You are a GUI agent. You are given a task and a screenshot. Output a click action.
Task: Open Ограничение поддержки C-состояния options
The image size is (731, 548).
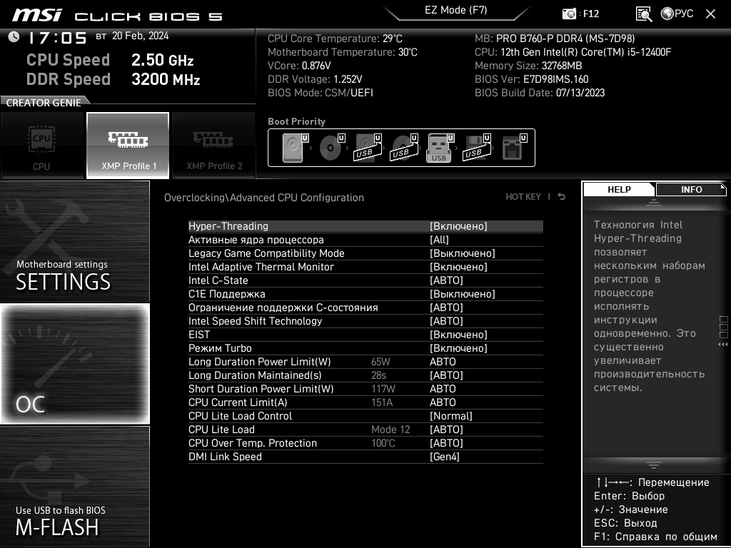pyautogui.click(x=365, y=308)
